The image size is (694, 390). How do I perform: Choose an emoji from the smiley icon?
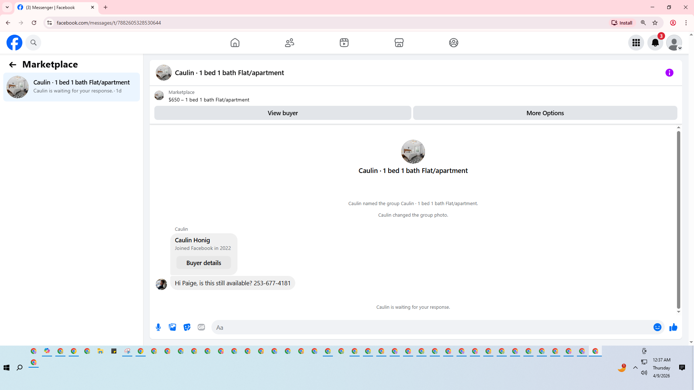(x=657, y=327)
